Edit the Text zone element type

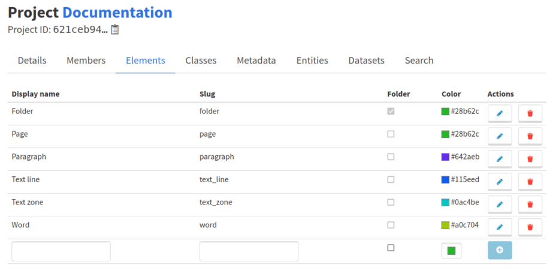[x=500, y=204]
